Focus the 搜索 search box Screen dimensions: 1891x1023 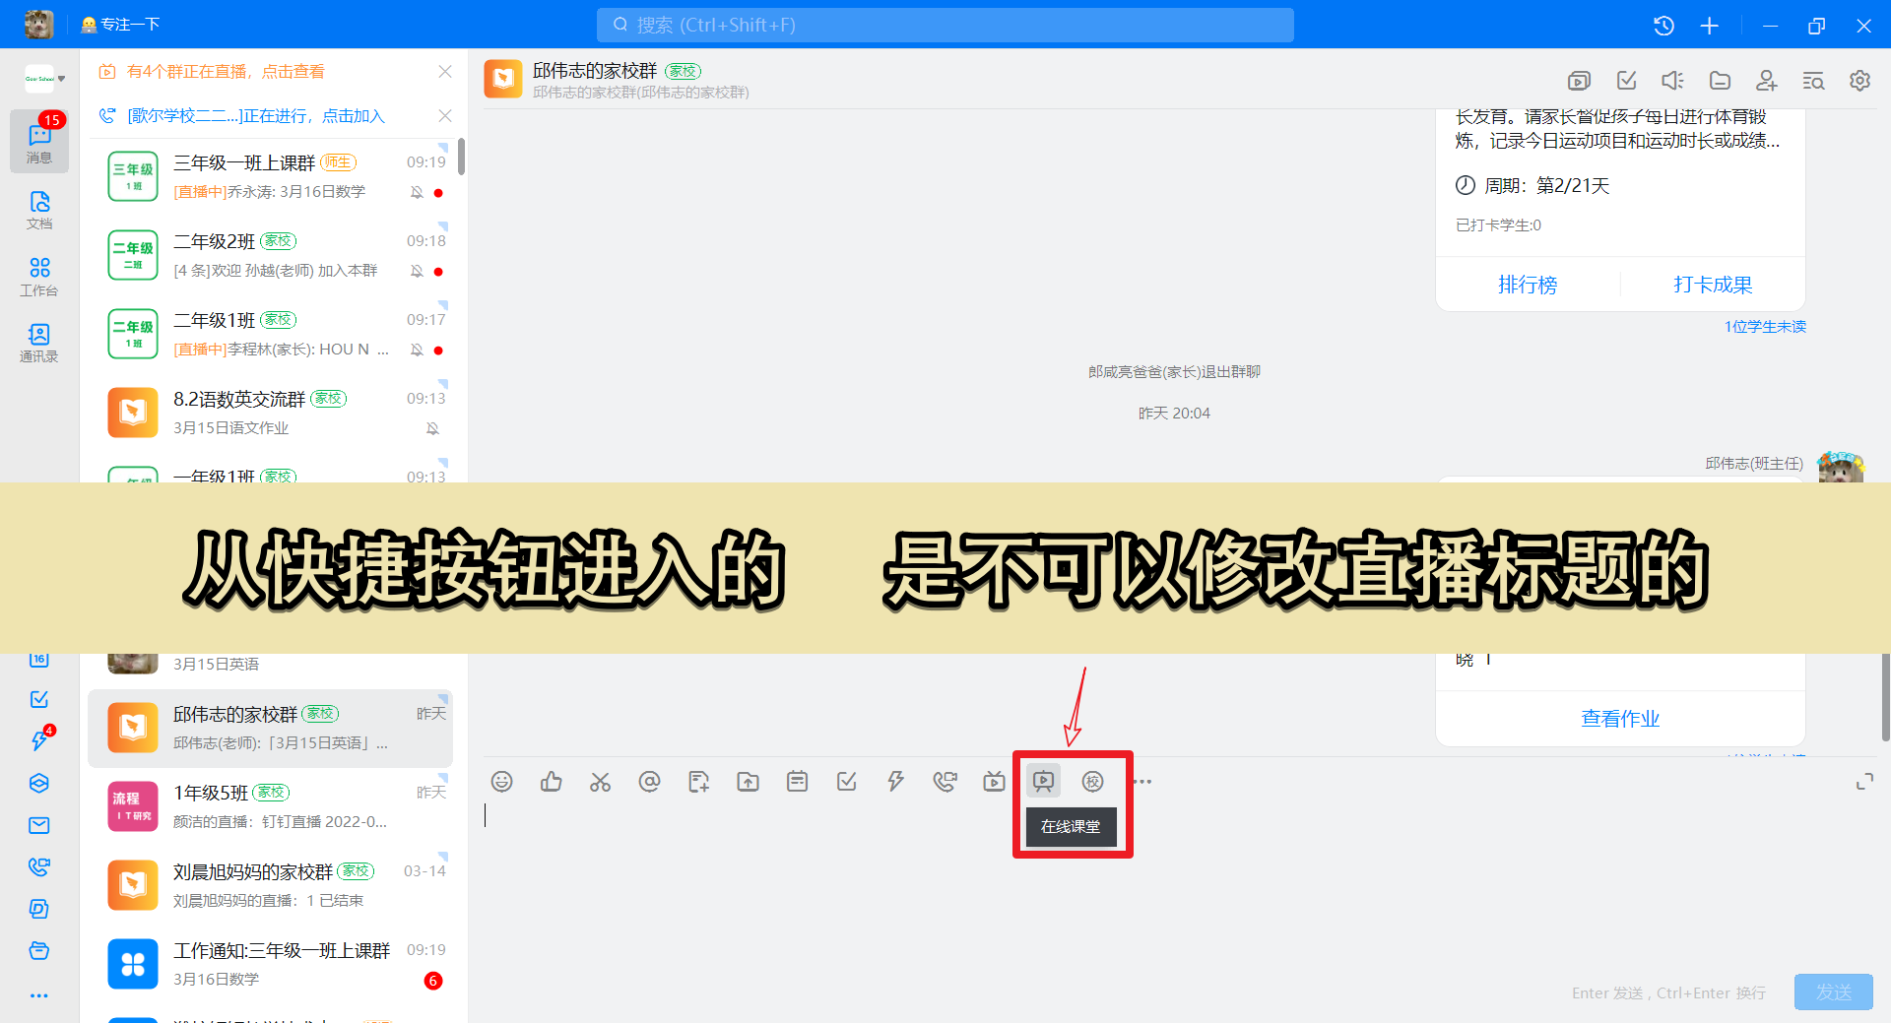(945, 25)
